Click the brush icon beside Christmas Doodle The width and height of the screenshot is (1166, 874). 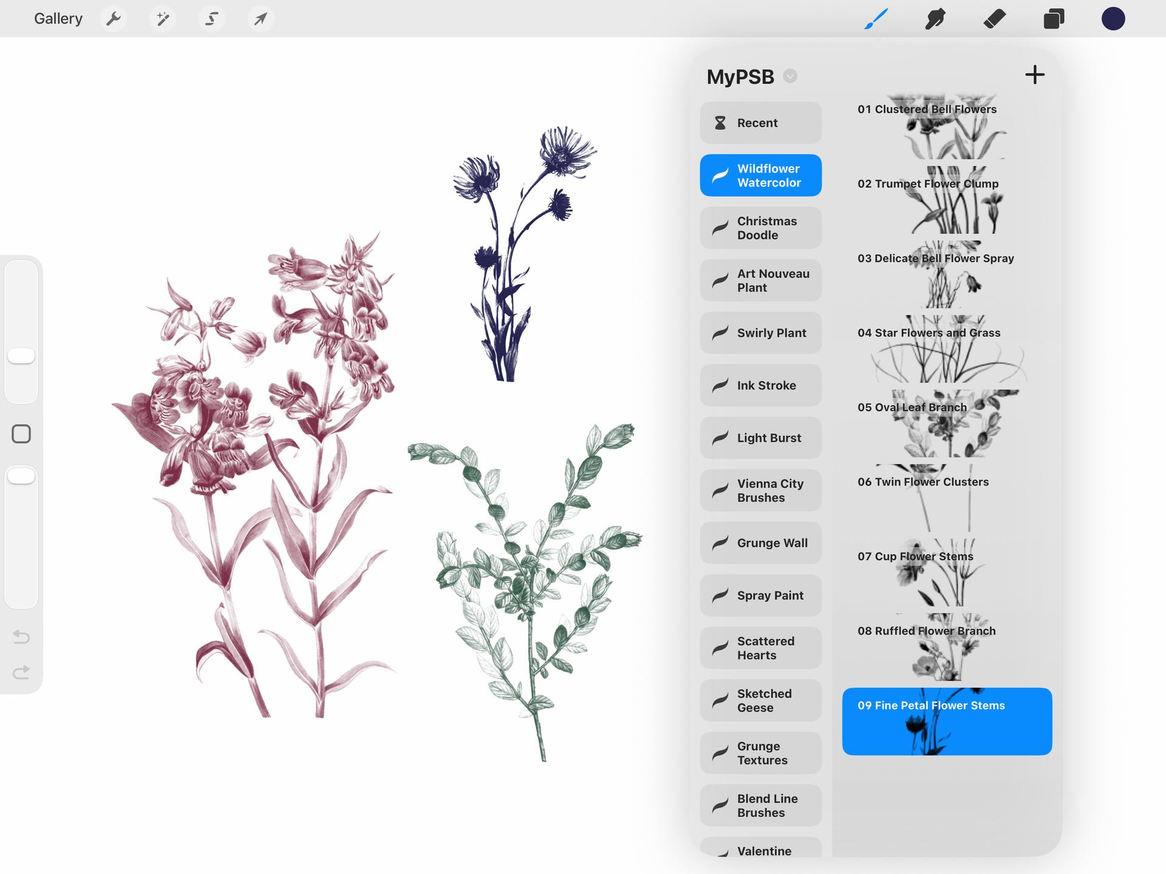point(720,228)
